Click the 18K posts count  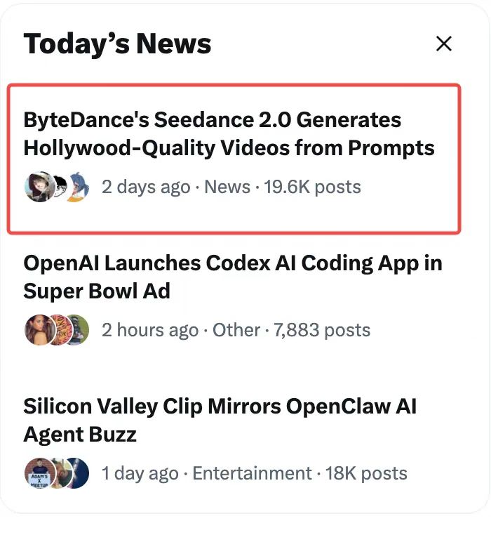click(366, 473)
